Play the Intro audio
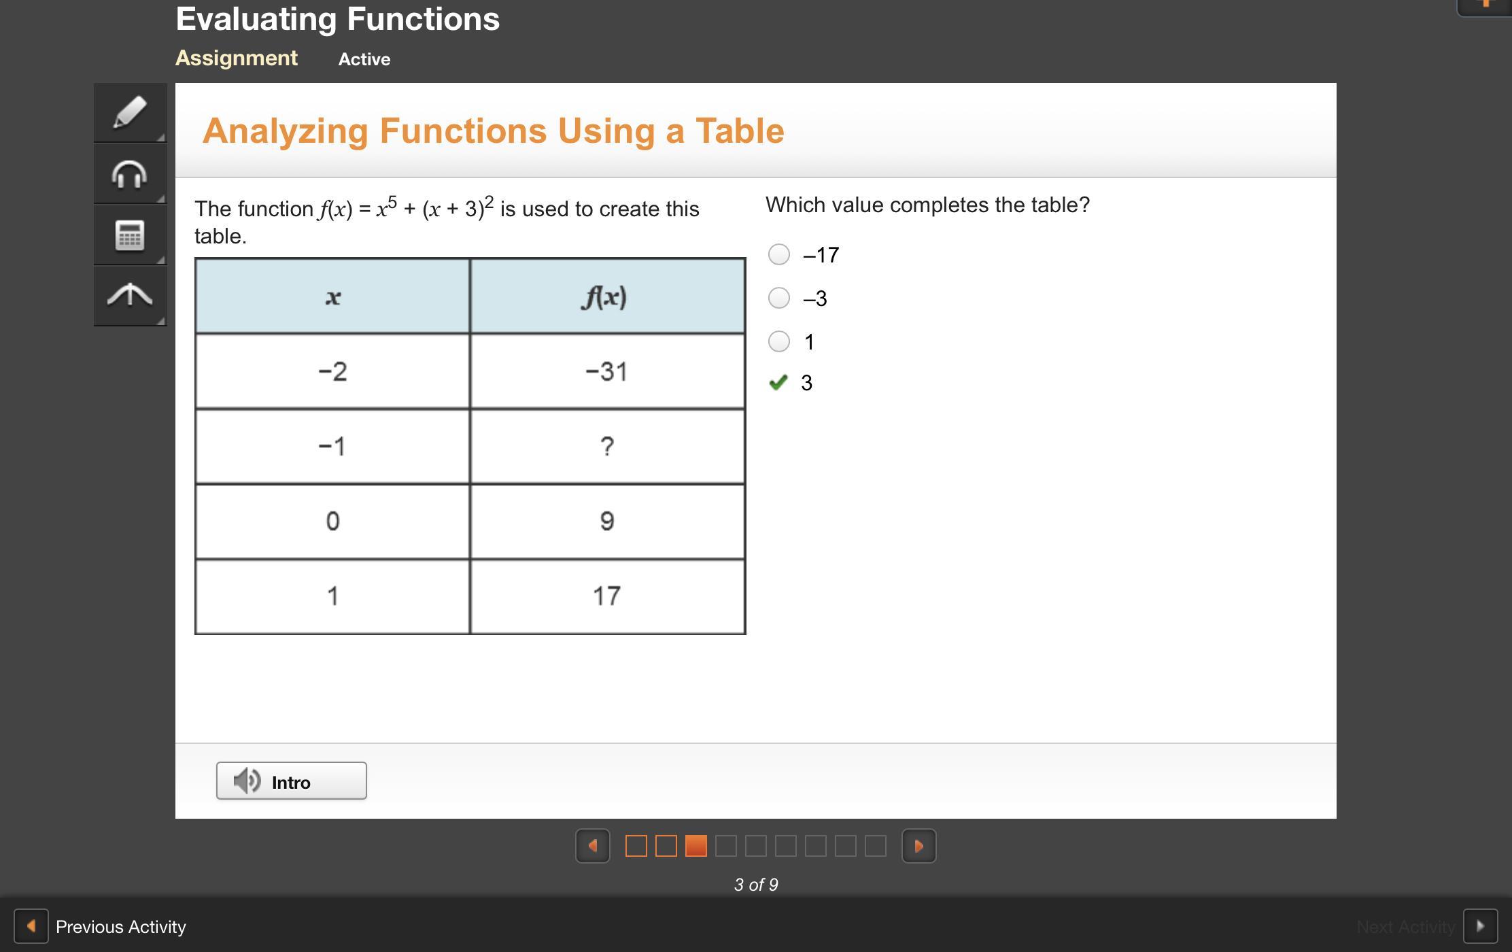This screenshot has width=1512, height=952. tap(292, 781)
